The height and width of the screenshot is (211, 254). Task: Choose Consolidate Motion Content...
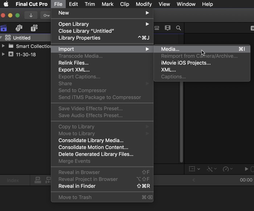click(x=102, y=147)
